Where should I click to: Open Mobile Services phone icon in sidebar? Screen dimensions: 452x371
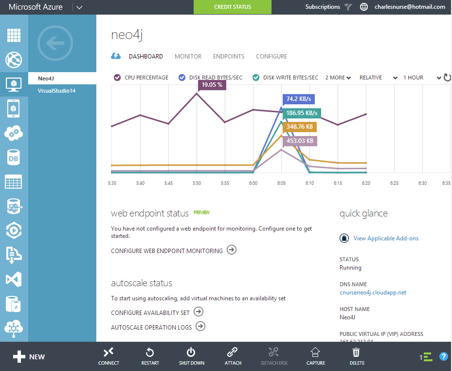click(14, 109)
